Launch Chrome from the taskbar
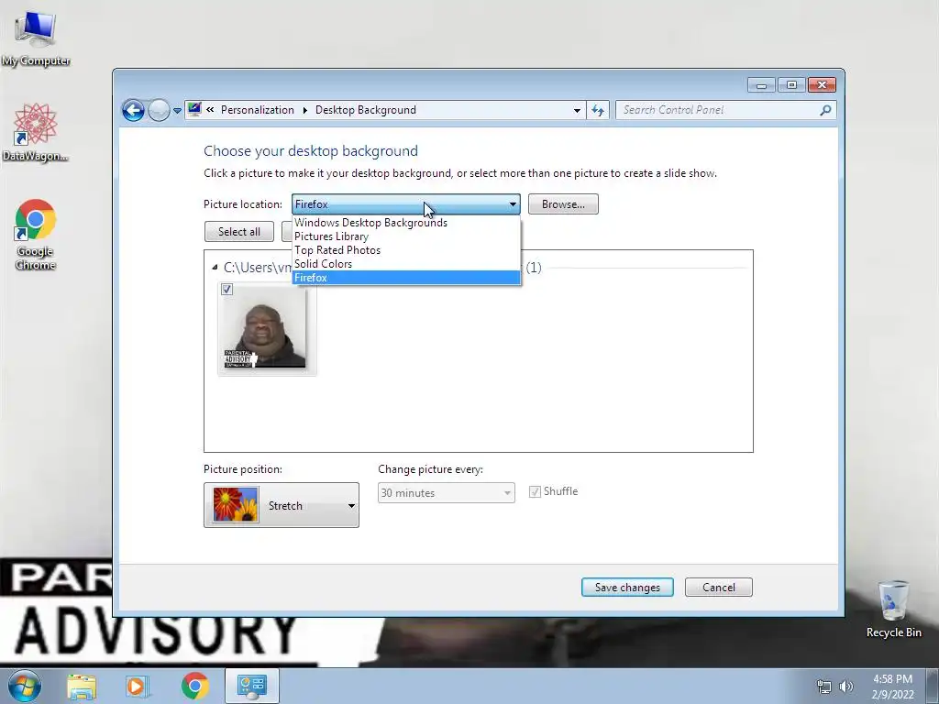Viewport: 939px width, 704px height. (194, 686)
